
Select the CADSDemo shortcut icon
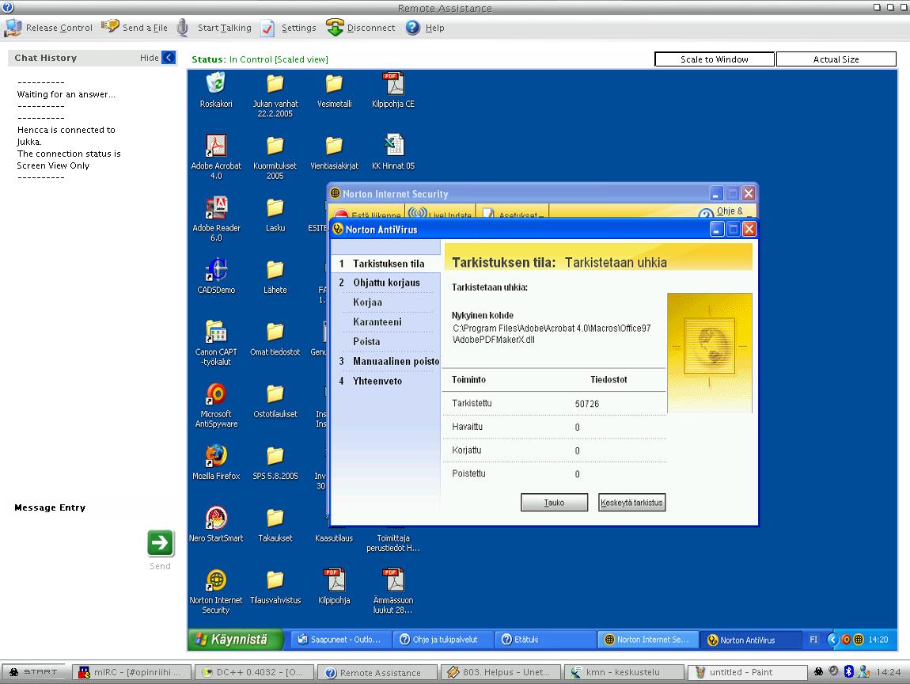(216, 276)
